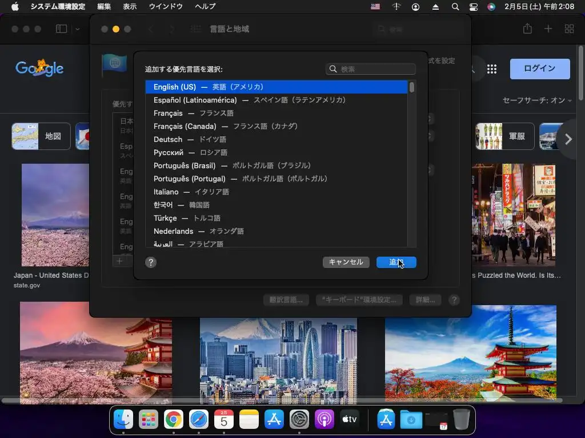Screen dimensions: 585x438
Task: Click the language list scrollbar thumb
Action: click(411, 87)
